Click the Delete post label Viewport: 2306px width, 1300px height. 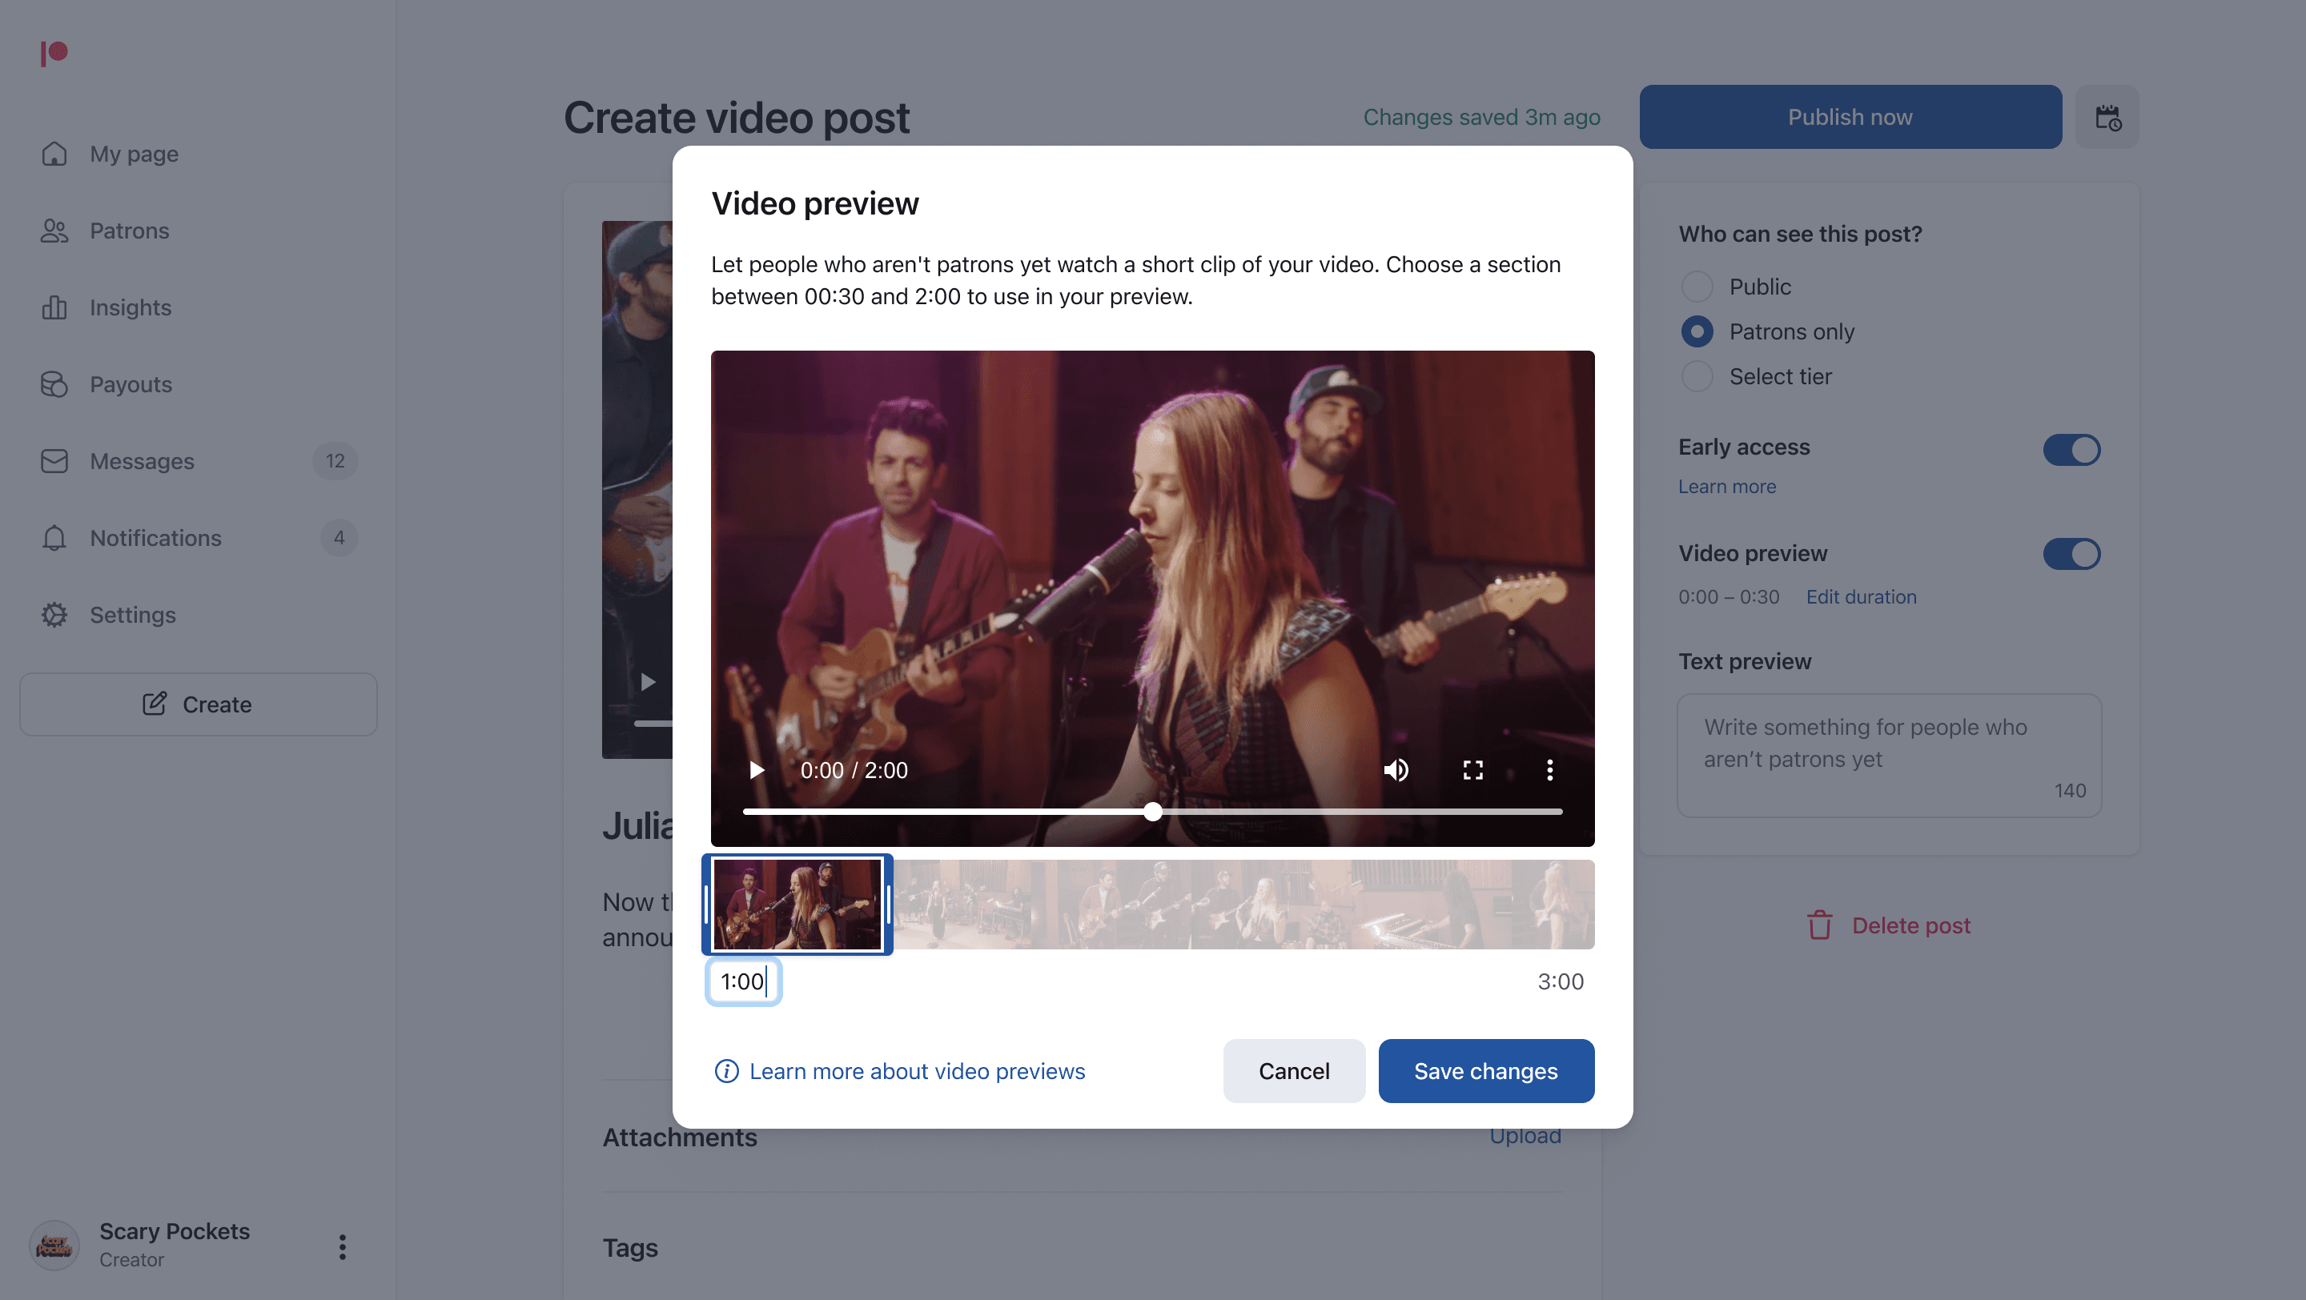(1910, 926)
